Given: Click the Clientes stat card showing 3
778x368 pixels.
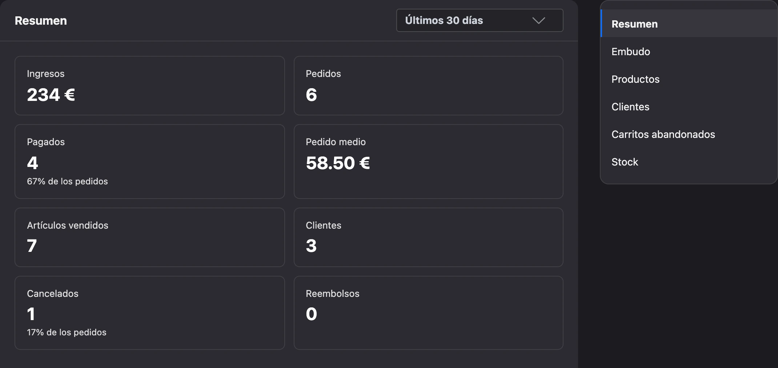Looking at the screenshot, I should (x=428, y=237).
